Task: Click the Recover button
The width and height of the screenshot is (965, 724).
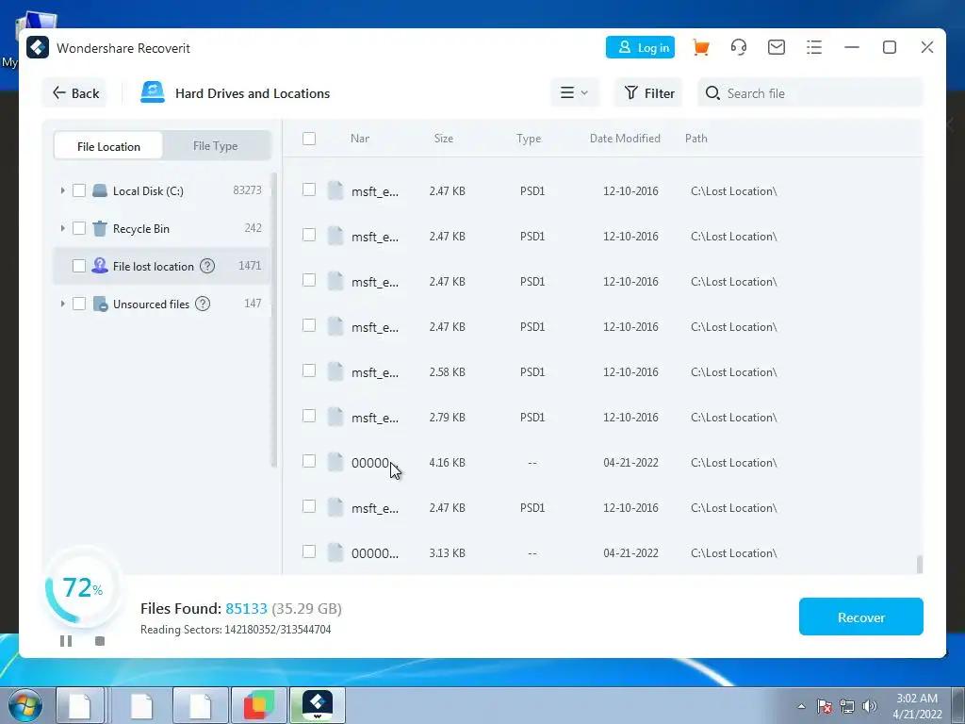Action: coord(861,617)
